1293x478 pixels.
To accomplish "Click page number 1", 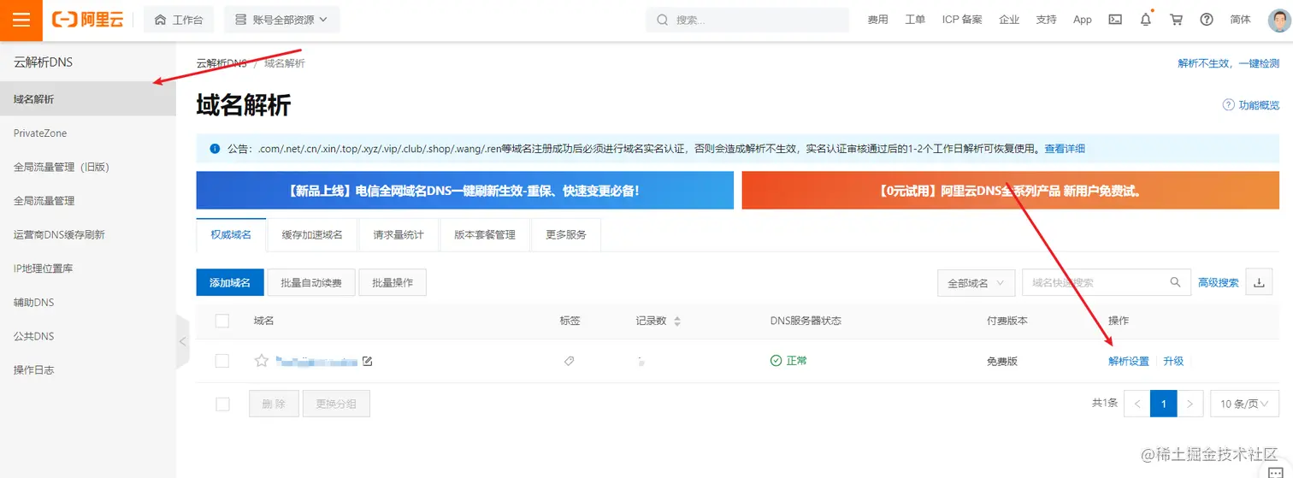I will pos(1164,404).
